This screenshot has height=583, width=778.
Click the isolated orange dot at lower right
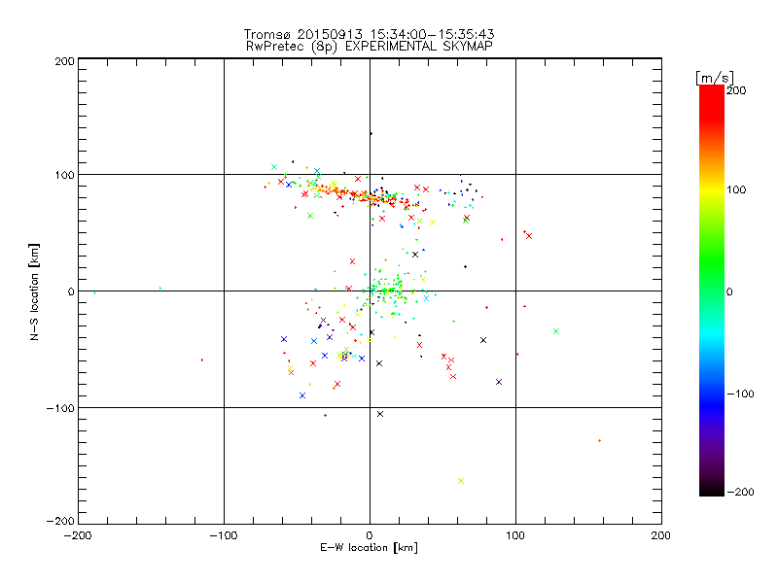[599, 441]
